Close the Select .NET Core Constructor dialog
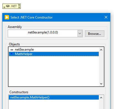The height and width of the screenshot is (109, 114). click(106, 17)
